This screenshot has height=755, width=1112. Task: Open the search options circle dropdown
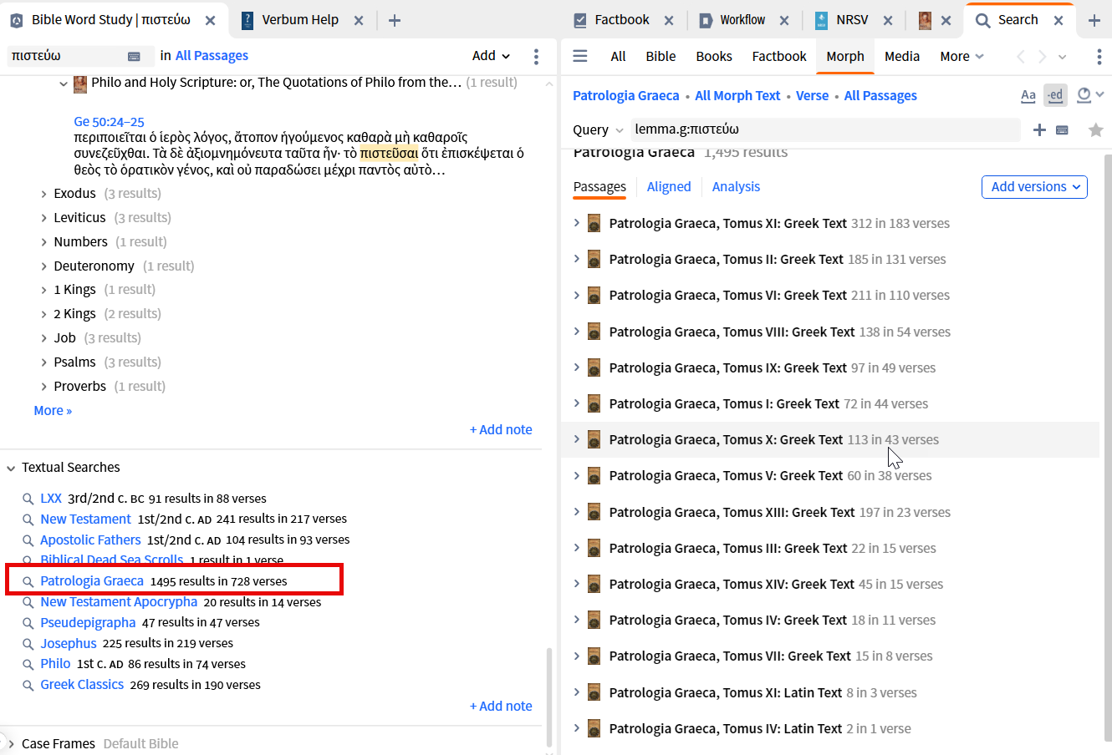point(1090,95)
